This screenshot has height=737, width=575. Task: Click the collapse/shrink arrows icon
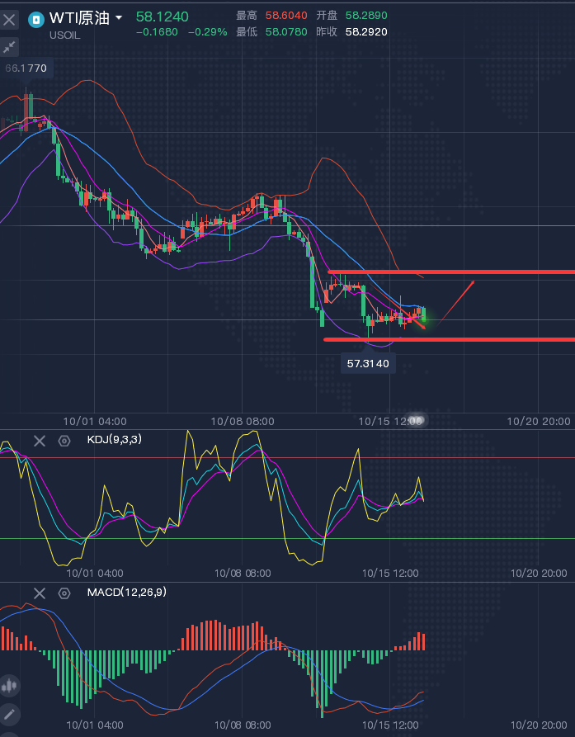point(10,46)
